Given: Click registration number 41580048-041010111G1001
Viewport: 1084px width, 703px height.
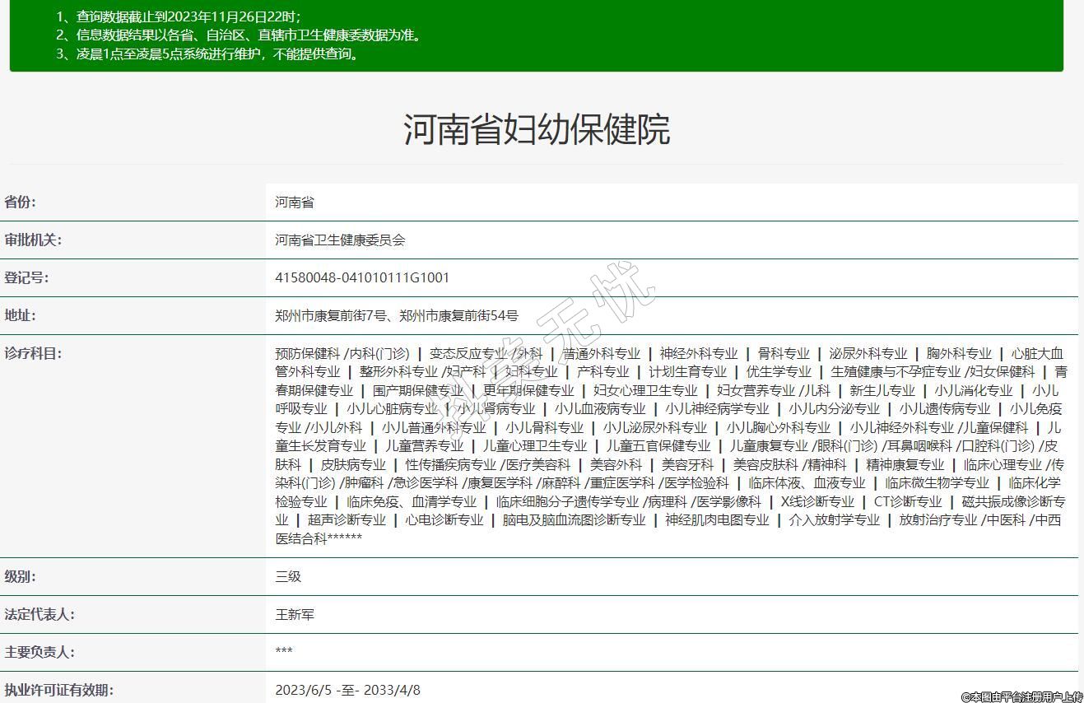Looking at the screenshot, I should point(362,278).
